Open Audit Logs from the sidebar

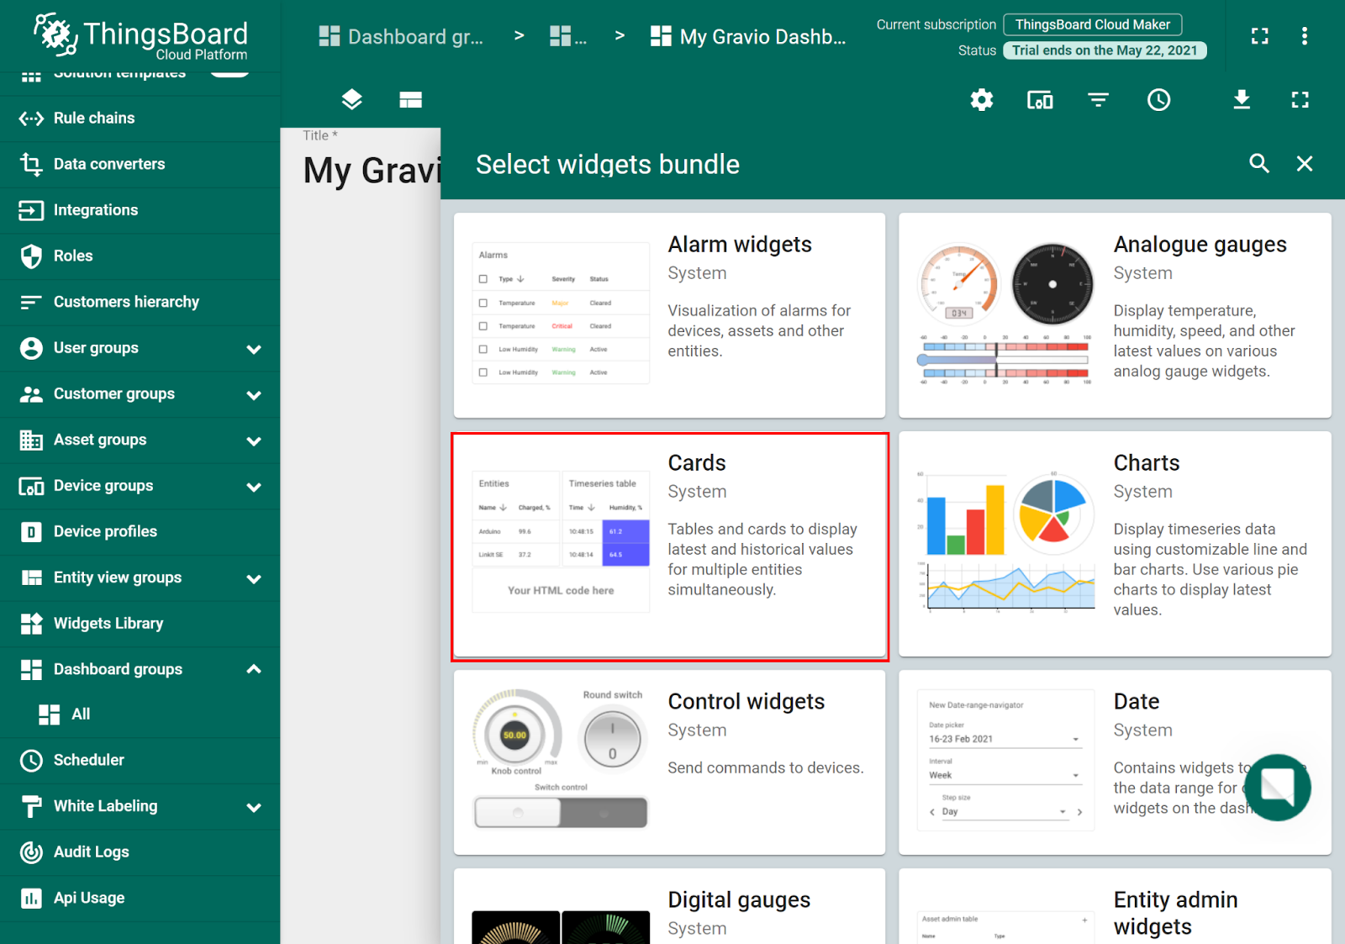(92, 852)
